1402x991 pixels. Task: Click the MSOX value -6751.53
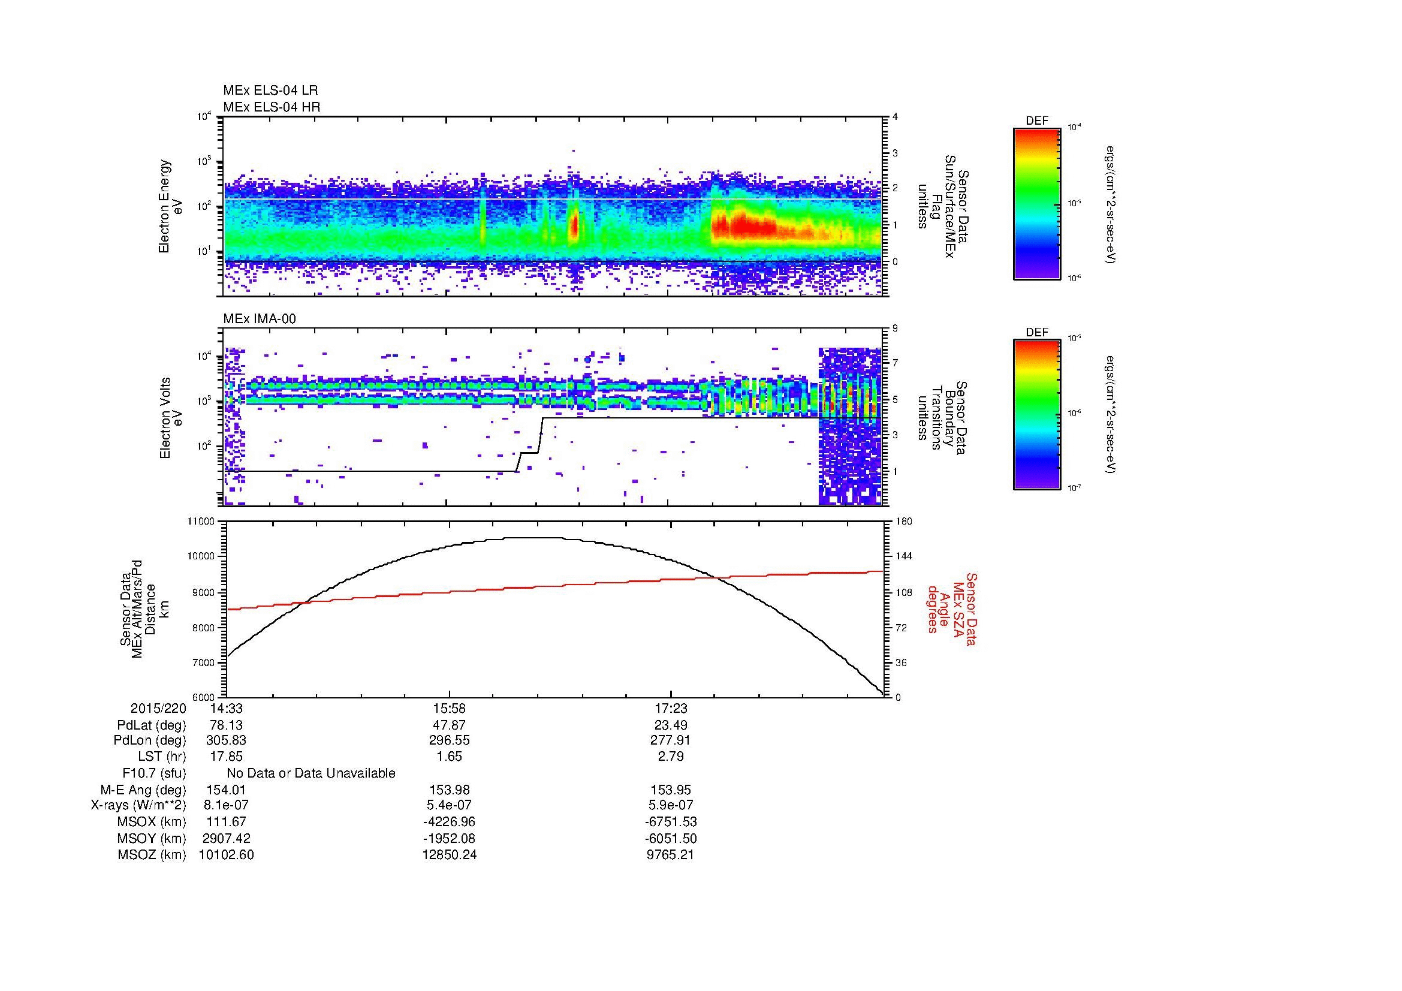click(671, 822)
